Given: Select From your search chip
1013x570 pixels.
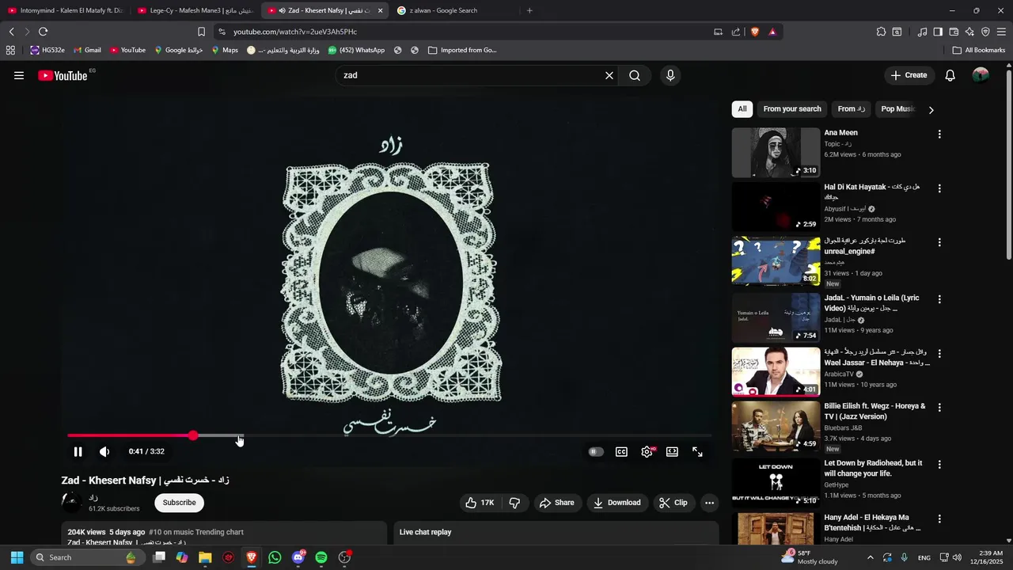Looking at the screenshot, I should [792, 109].
